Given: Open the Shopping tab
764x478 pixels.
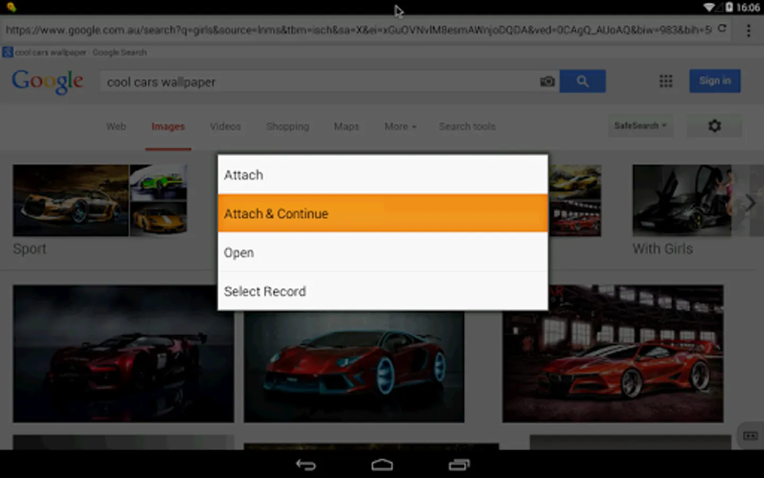Looking at the screenshot, I should 288,126.
